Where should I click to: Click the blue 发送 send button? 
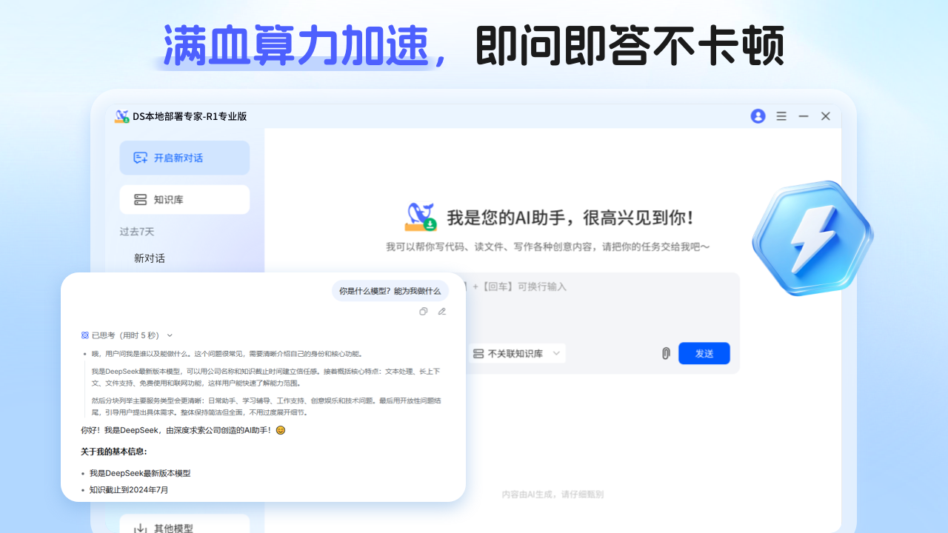(704, 353)
